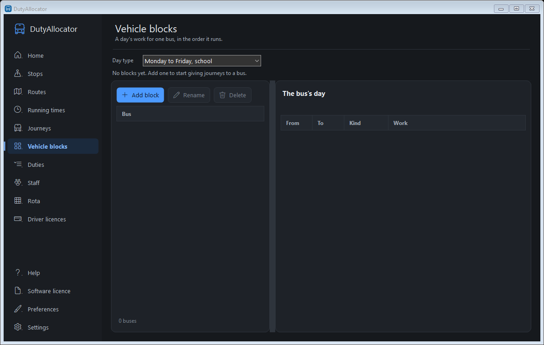Image resolution: width=544 pixels, height=345 pixels.
Task: Click the Settings label
Action: [x=38, y=327]
